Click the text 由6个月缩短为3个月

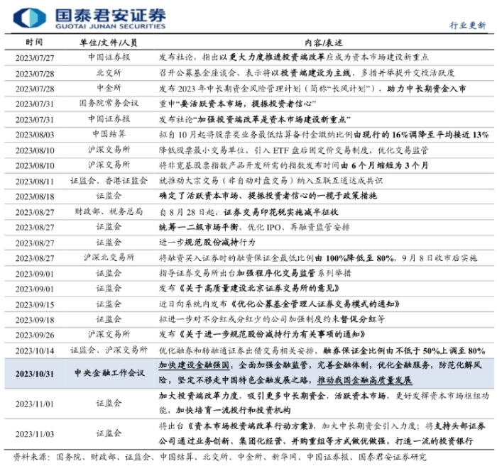click(385, 165)
